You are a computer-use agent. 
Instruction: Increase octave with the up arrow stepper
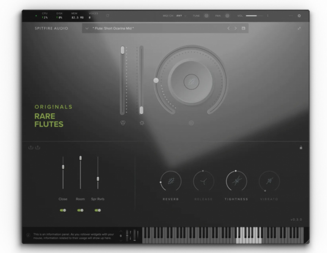(121, 231)
